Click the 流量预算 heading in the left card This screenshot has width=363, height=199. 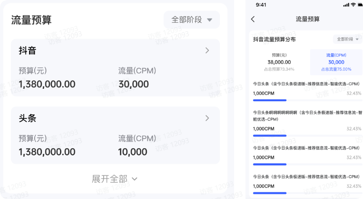tap(31, 20)
